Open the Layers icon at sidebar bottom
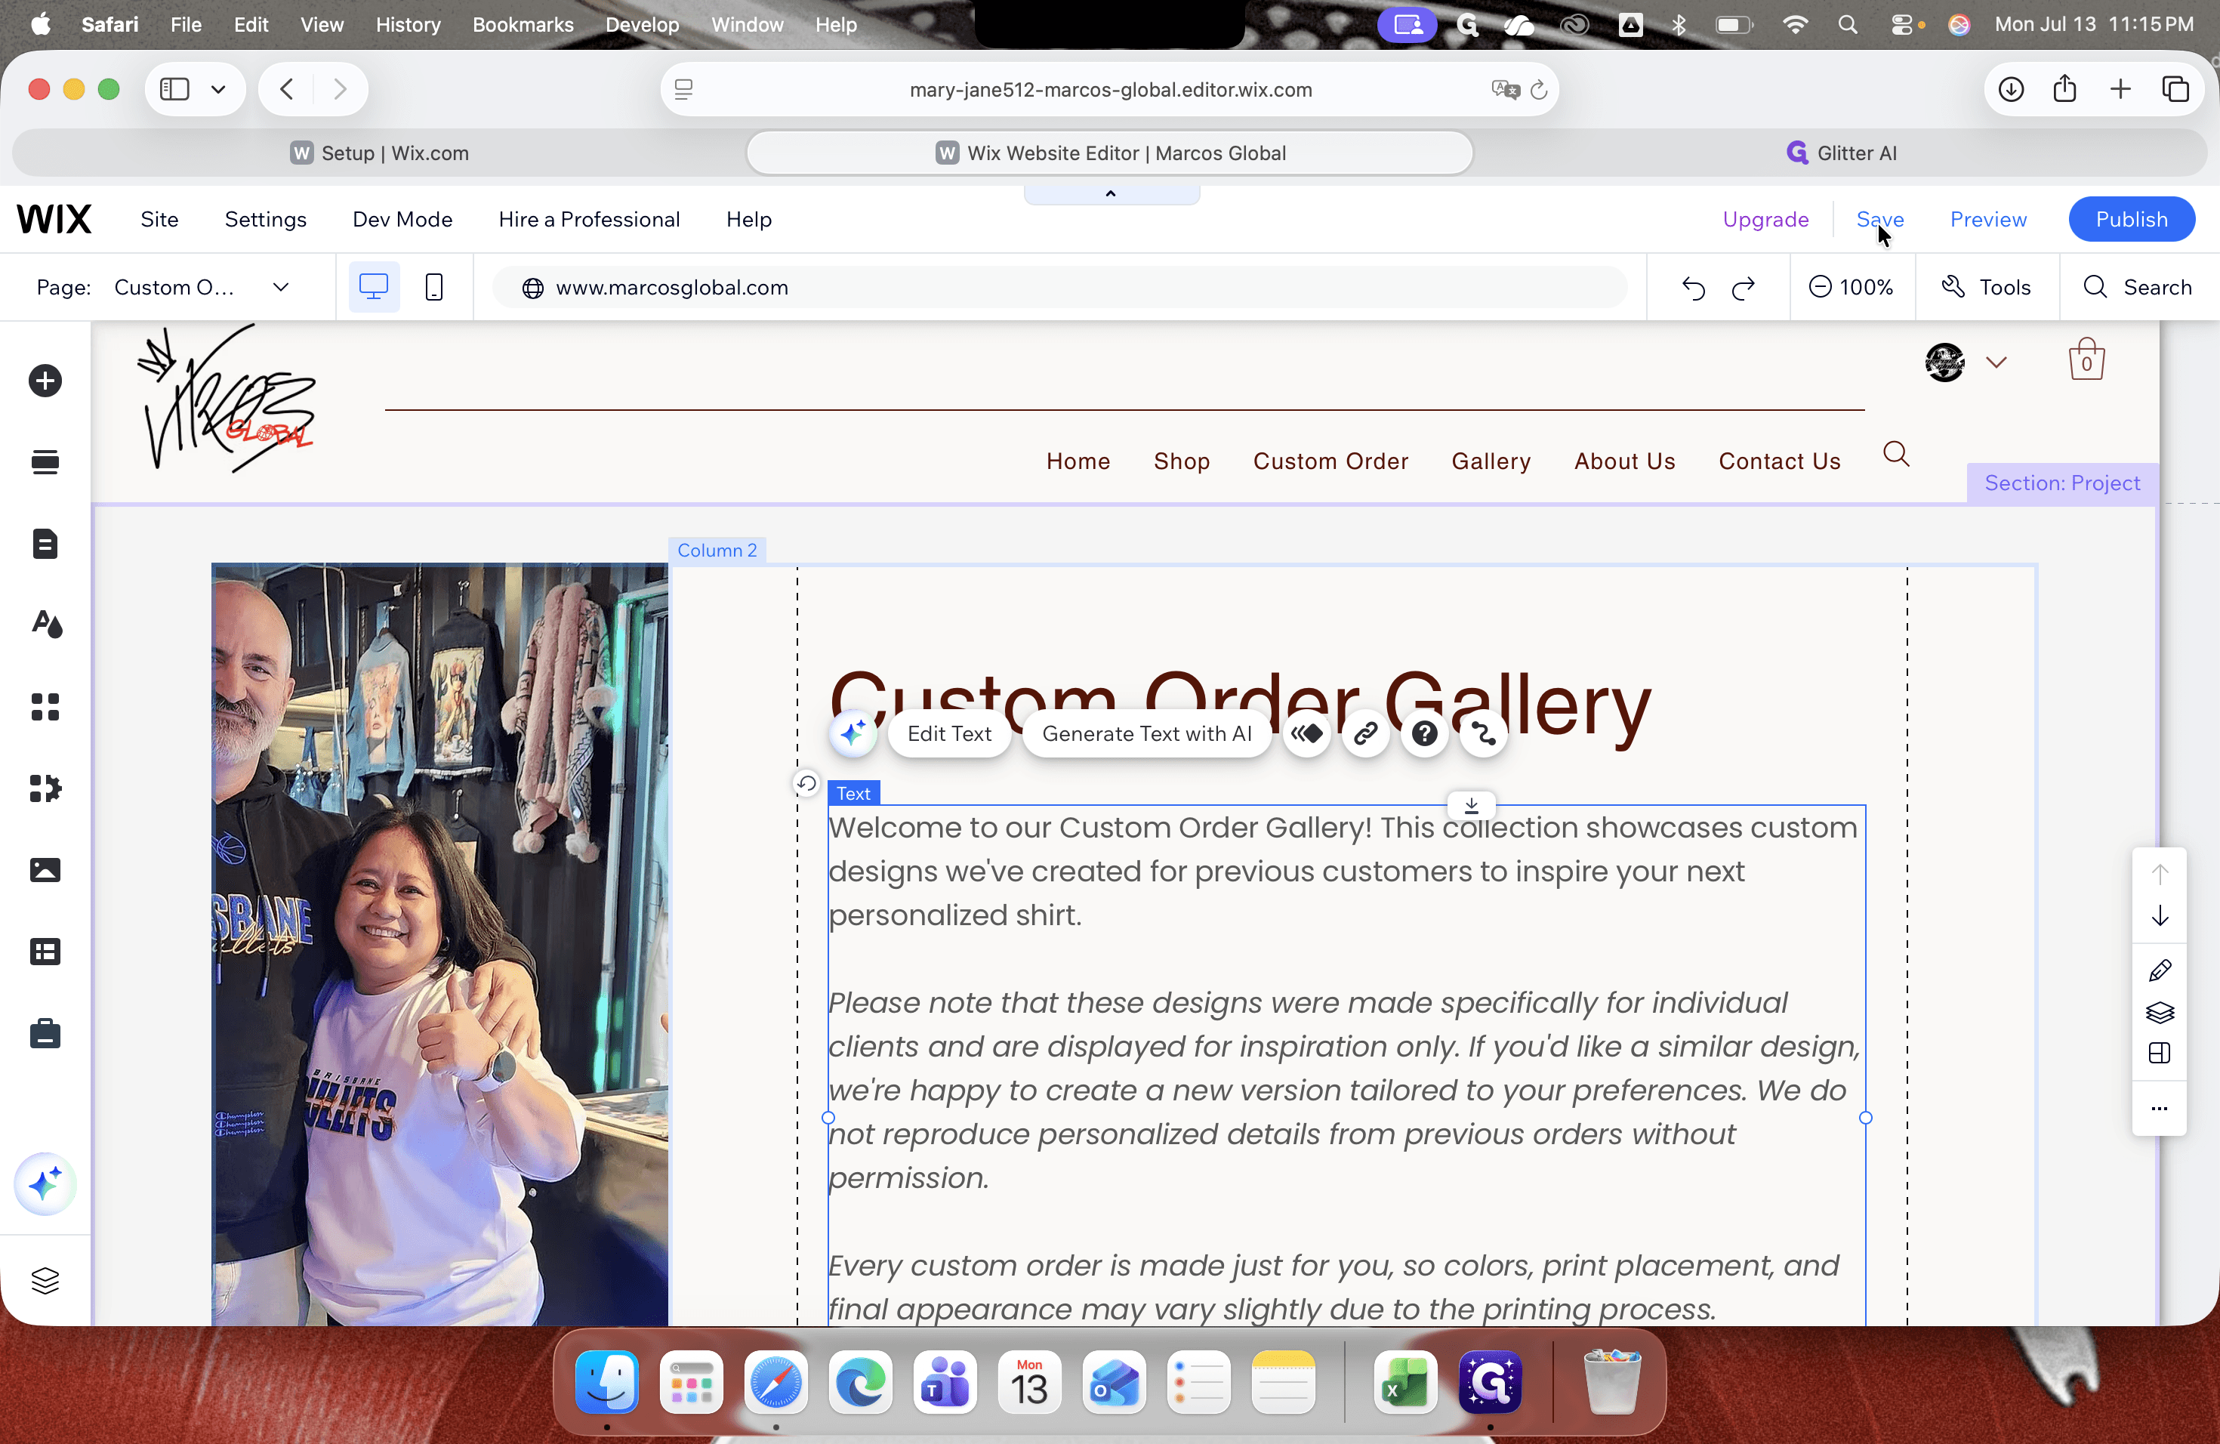Viewport: 2220px width, 1444px height. [45, 1281]
